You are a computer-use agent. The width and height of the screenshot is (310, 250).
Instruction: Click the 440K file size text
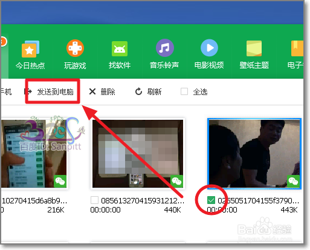[x=172, y=210]
